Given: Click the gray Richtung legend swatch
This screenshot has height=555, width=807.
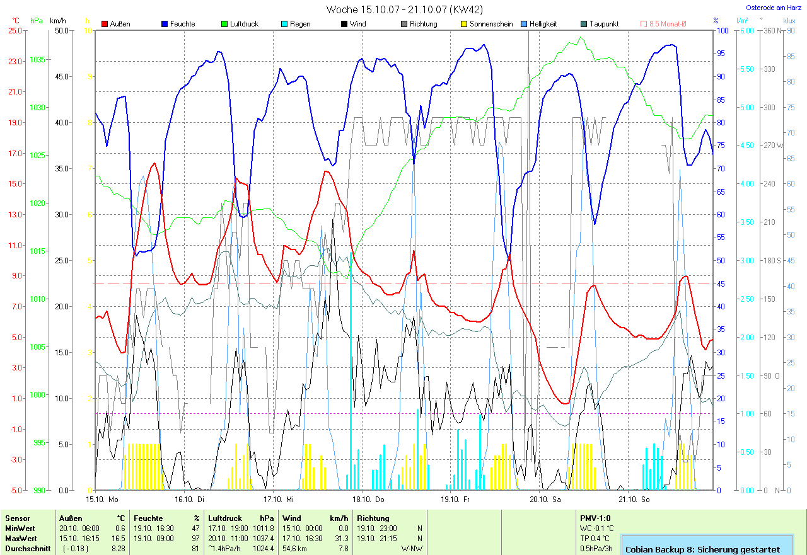Looking at the screenshot, I should (404, 24).
